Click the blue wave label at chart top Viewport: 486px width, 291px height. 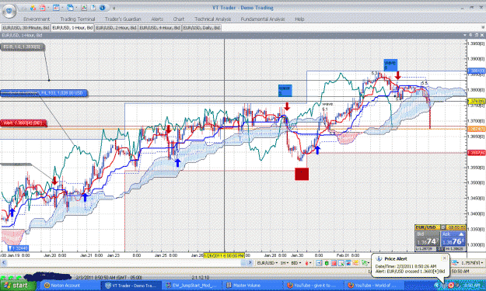point(390,65)
